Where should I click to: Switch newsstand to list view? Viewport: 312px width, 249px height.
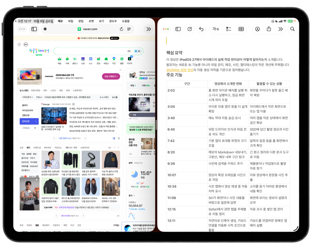tap(114, 138)
